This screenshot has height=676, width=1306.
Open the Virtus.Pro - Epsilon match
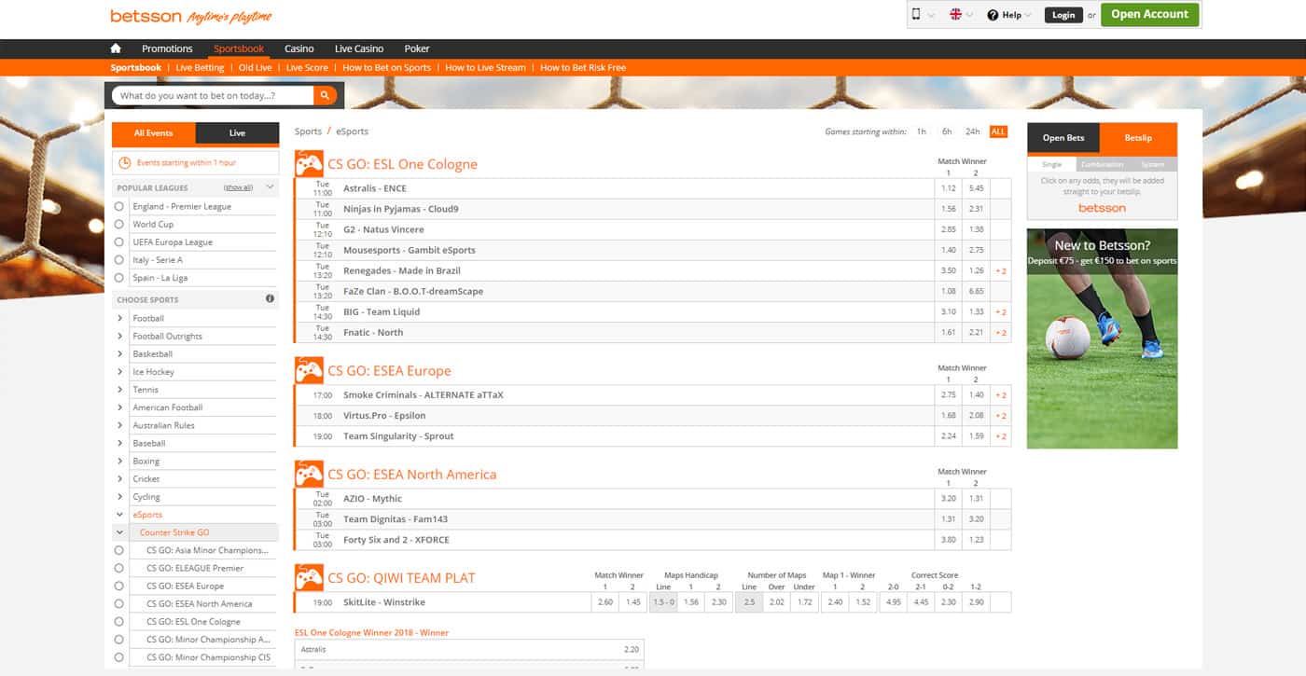pos(384,416)
